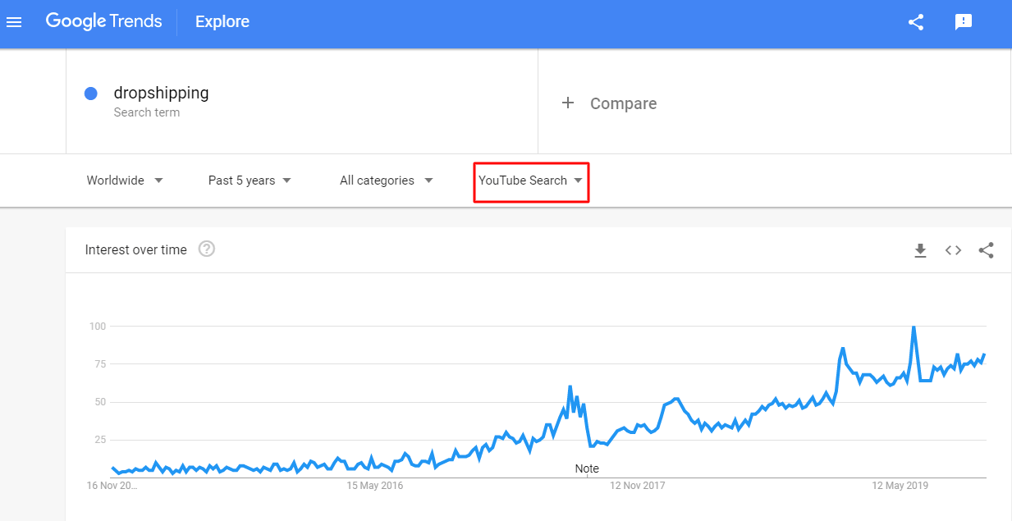Edit the dropshipping search term
The width and height of the screenshot is (1012, 521).
click(161, 93)
